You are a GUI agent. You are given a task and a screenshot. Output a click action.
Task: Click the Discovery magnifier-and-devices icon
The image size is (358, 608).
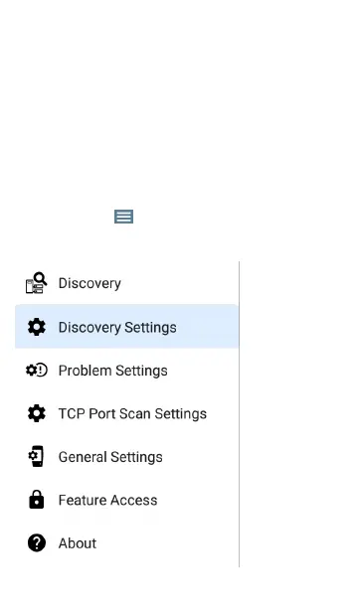click(37, 283)
